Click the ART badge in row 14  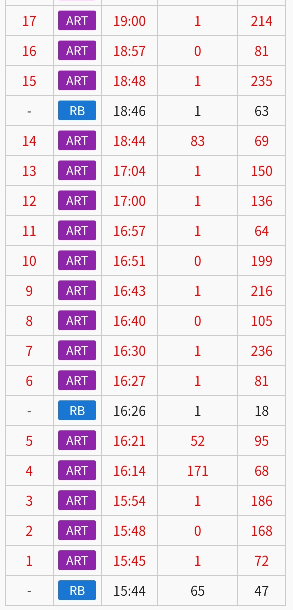[77, 141]
